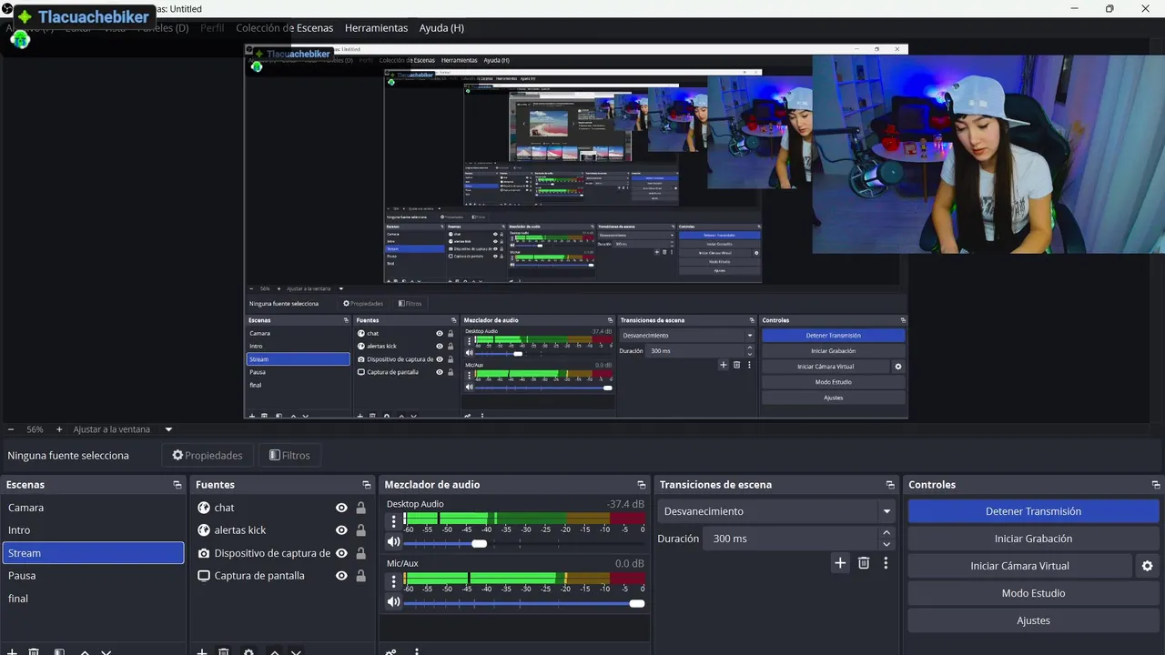The height and width of the screenshot is (655, 1165).
Task: Undock the Transiciones de escena panel
Action: coord(890,485)
